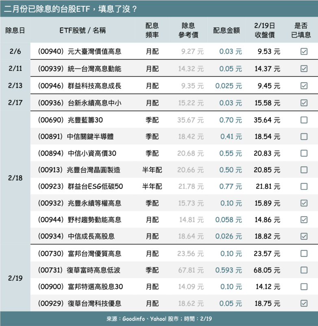
Task: Toggle the checkbox for 00946 群益科技高息成長
Action: pyautogui.click(x=304, y=86)
